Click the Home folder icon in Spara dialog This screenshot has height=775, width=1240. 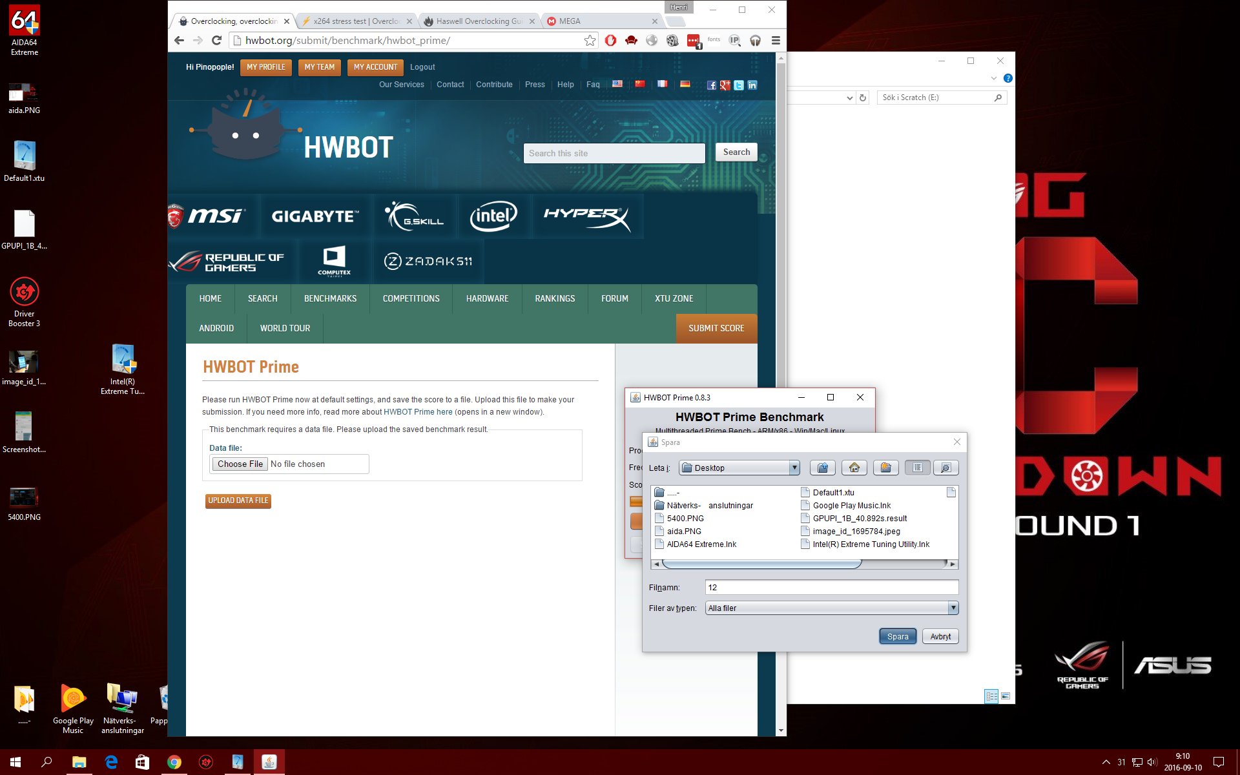(854, 468)
